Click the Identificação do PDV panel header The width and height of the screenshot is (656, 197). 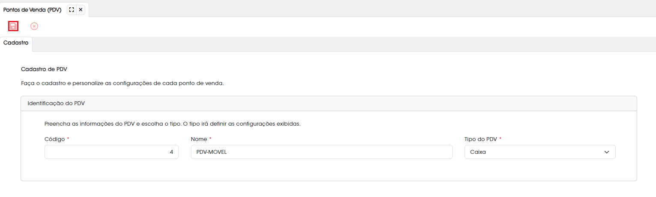tap(328, 103)
